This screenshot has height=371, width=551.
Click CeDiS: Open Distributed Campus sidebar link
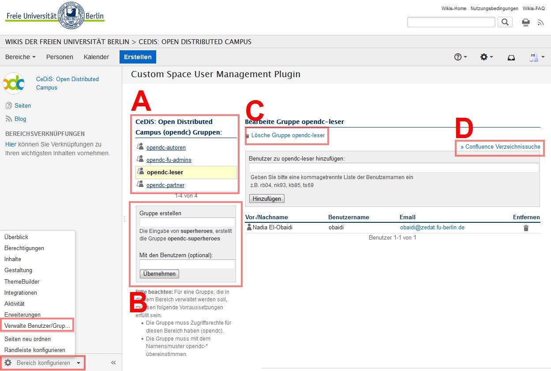click(67, 83)
